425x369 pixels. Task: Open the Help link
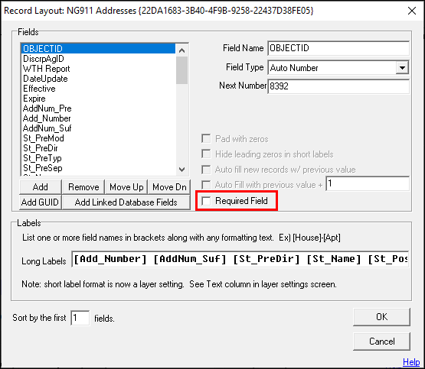click(x=411, y=361)
